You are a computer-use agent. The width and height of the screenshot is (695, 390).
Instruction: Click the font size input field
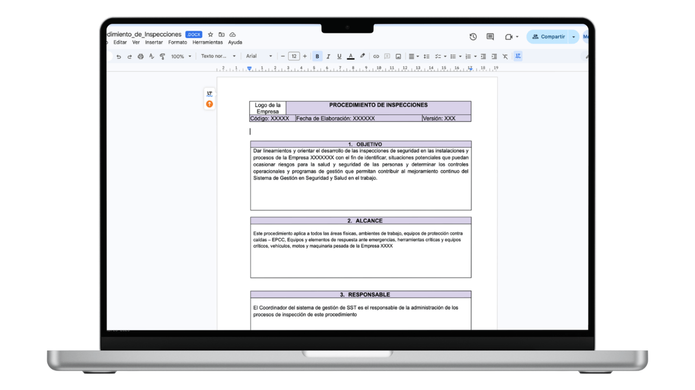[x=294, y=56]
